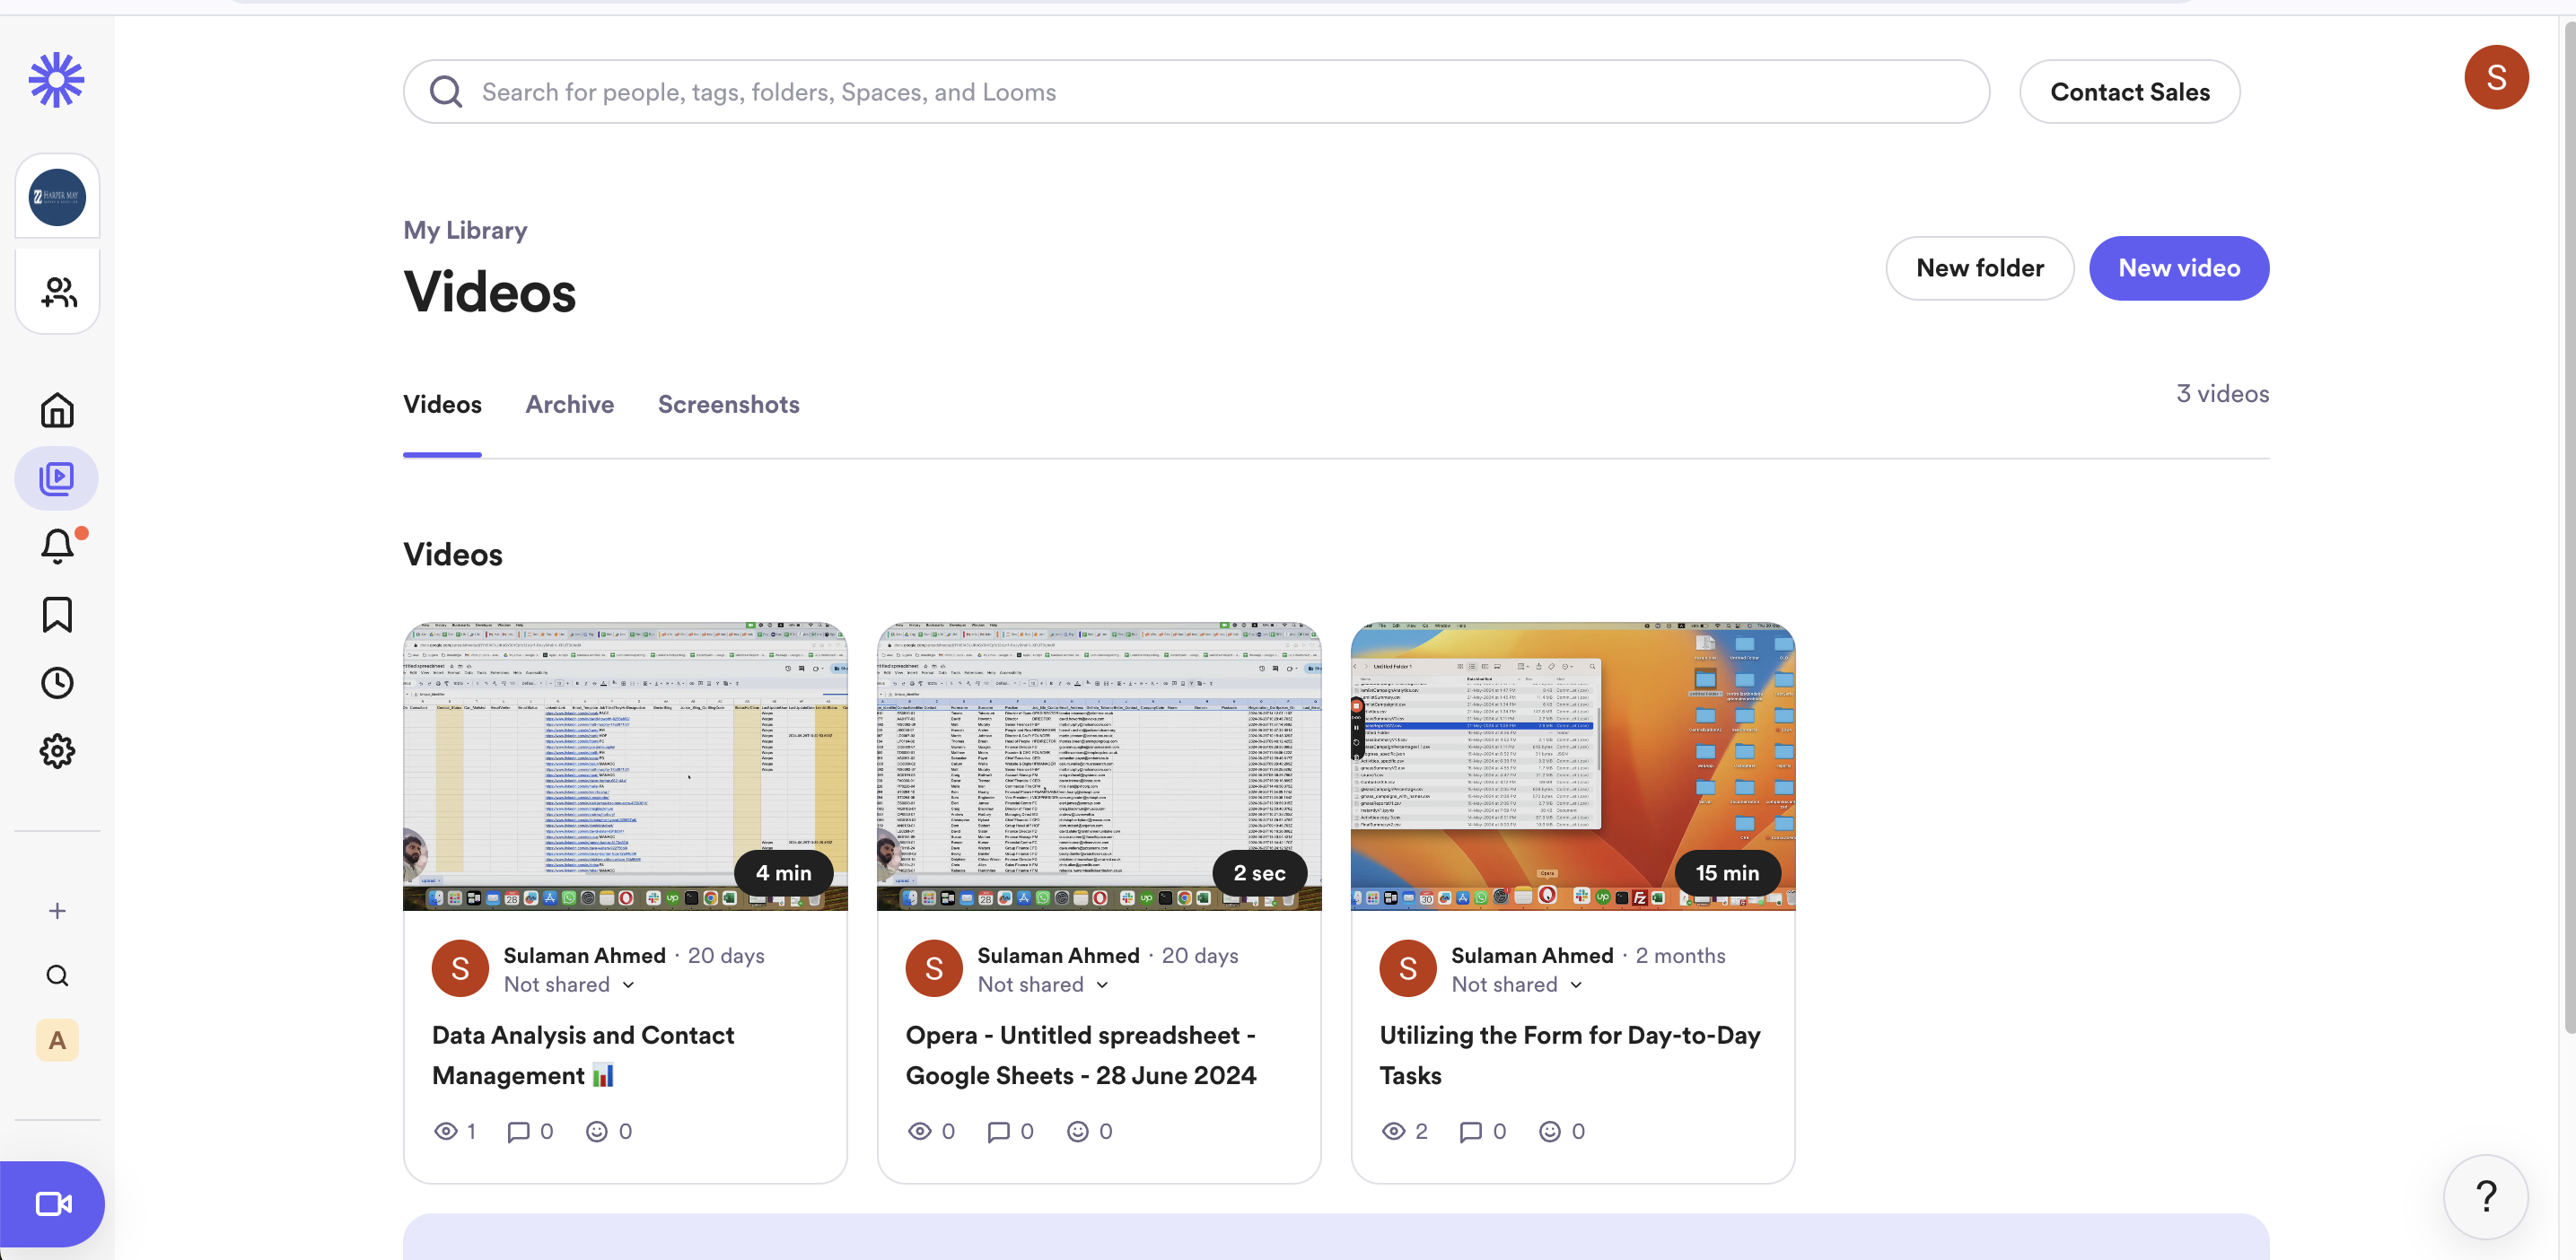Click the New video button

[x=2178, y=268]
